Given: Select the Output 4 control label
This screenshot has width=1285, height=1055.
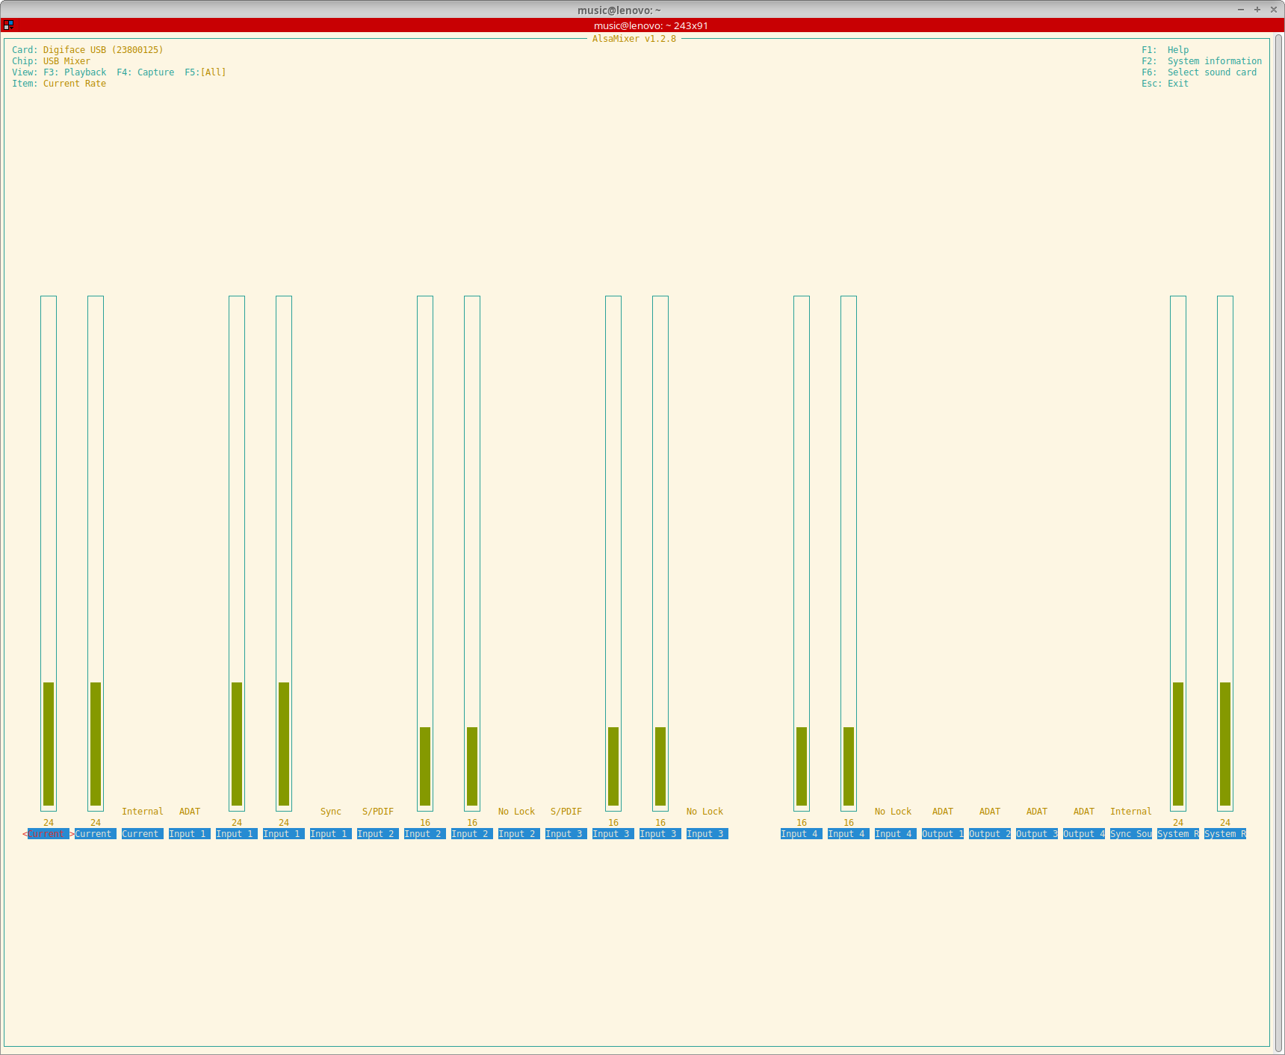Looking at the screenshot, I should 1083,834.
